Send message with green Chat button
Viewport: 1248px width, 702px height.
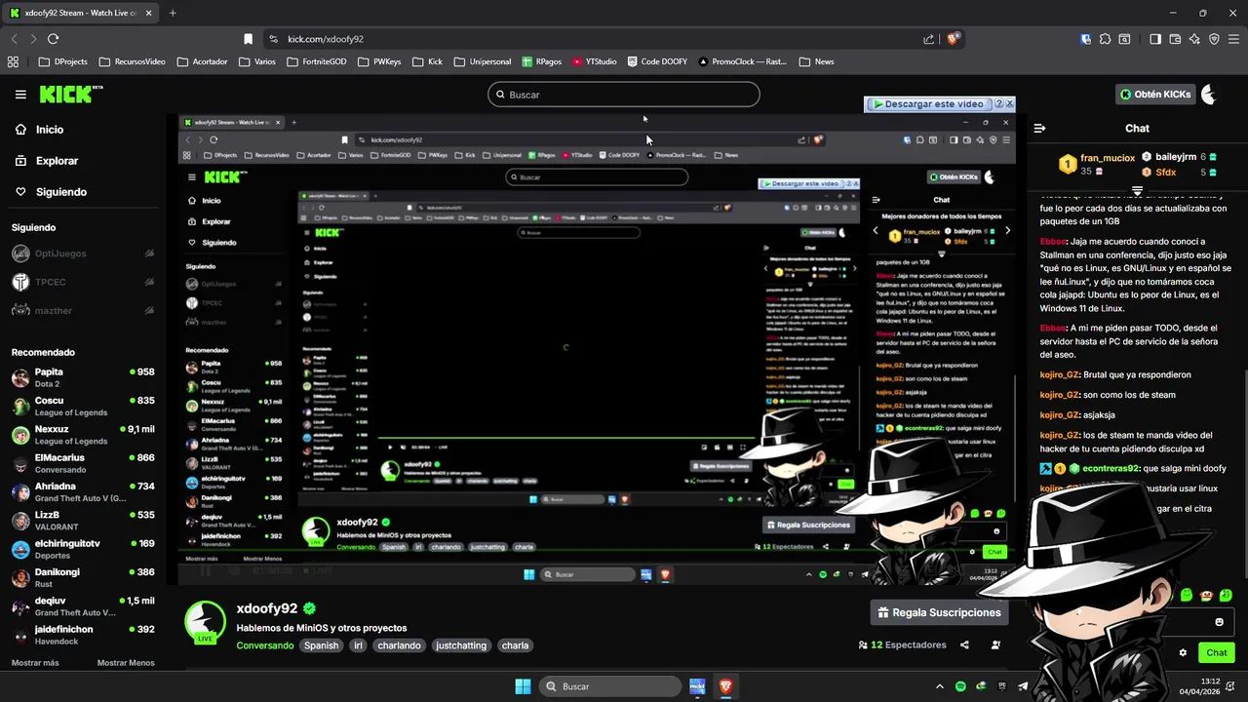1217,652
